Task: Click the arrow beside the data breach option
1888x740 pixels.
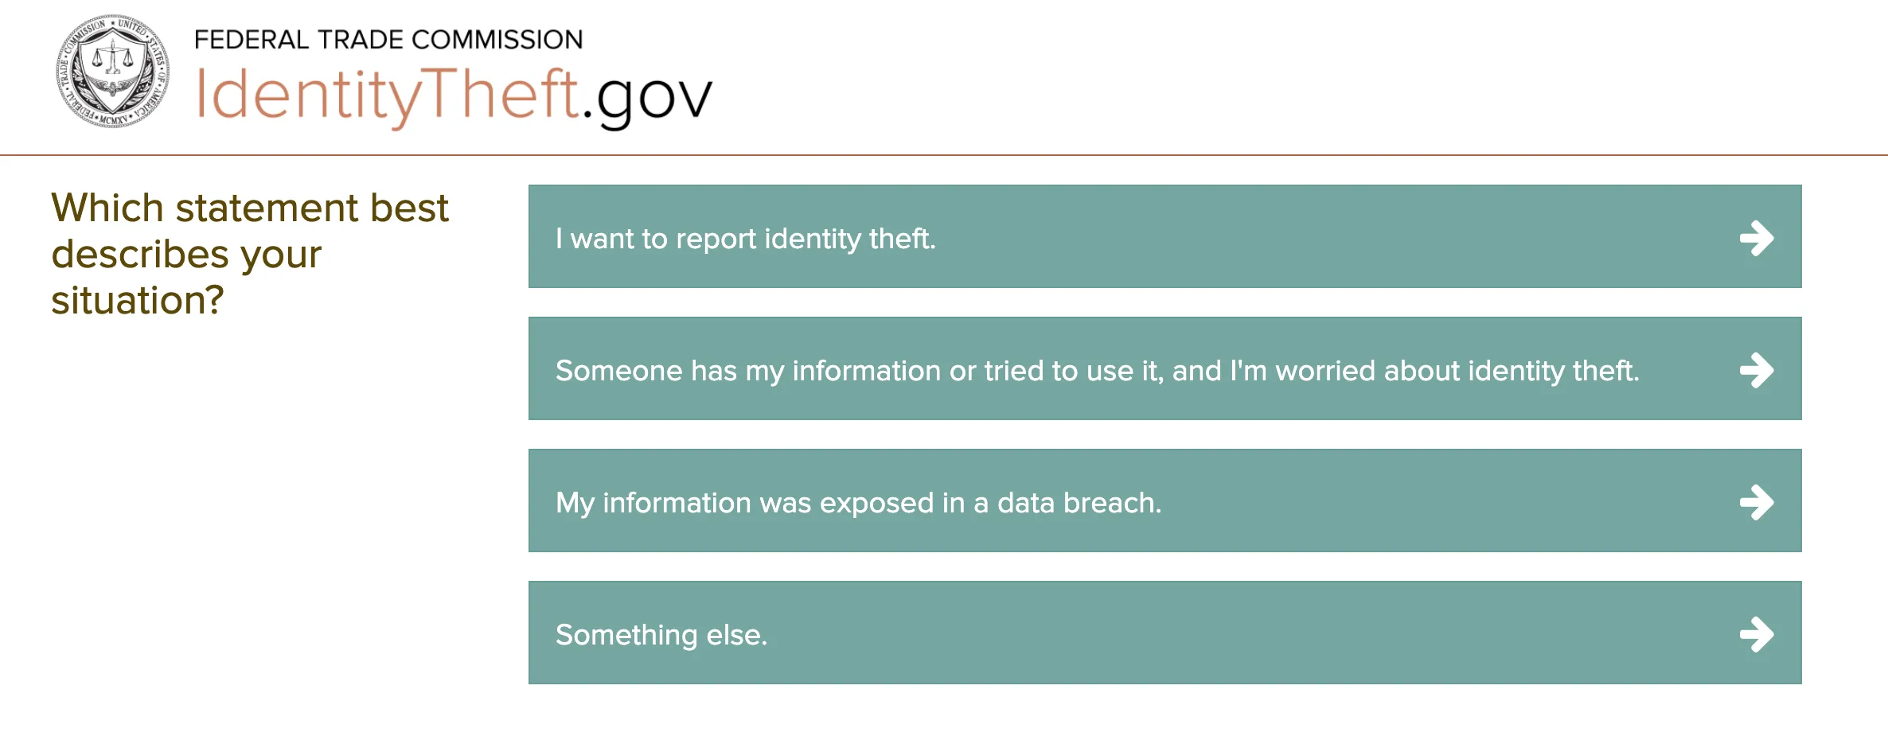Action: point(1757,501)
